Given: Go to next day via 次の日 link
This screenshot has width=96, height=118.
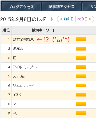Looking at the screenshot, I should pyautogui.click(x=82, y=19).
